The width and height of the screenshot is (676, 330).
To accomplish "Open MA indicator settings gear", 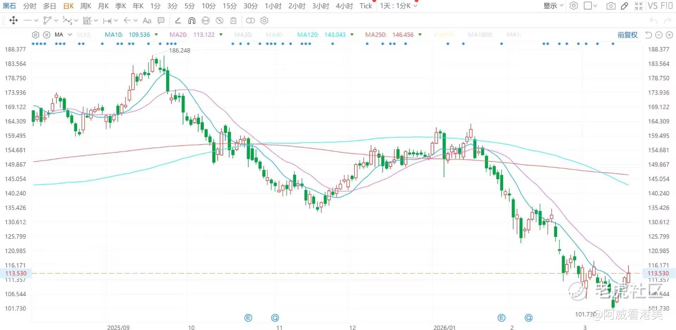I will tap(36, 35).
